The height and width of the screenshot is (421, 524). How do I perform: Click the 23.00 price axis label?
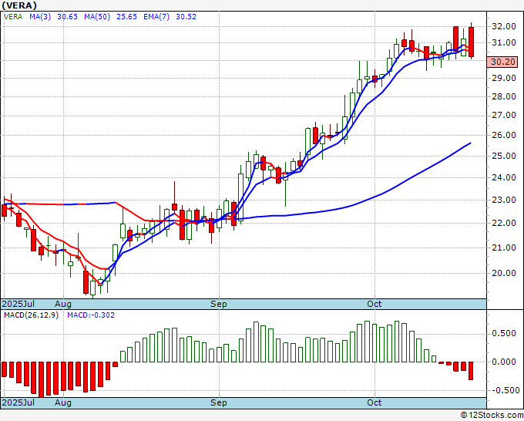click(504, 200)
